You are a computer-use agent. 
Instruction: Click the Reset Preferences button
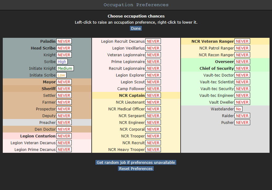[136, 168]
